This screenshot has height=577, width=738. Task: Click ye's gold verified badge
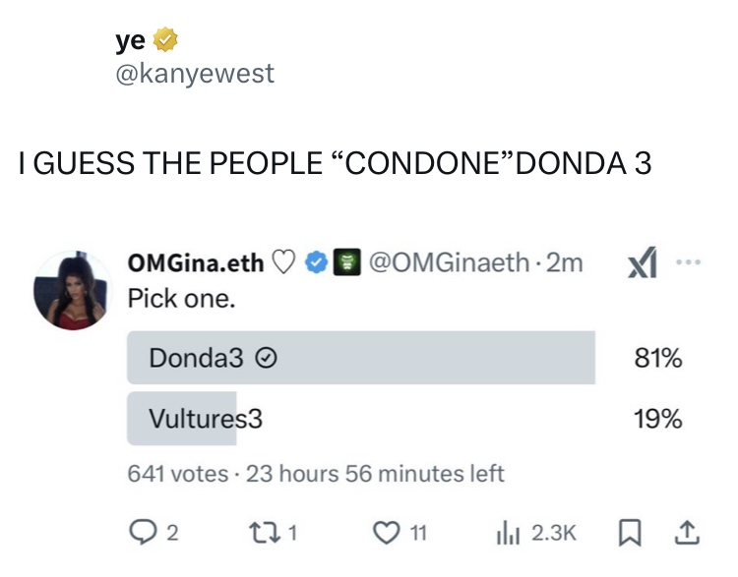[166, 40]
